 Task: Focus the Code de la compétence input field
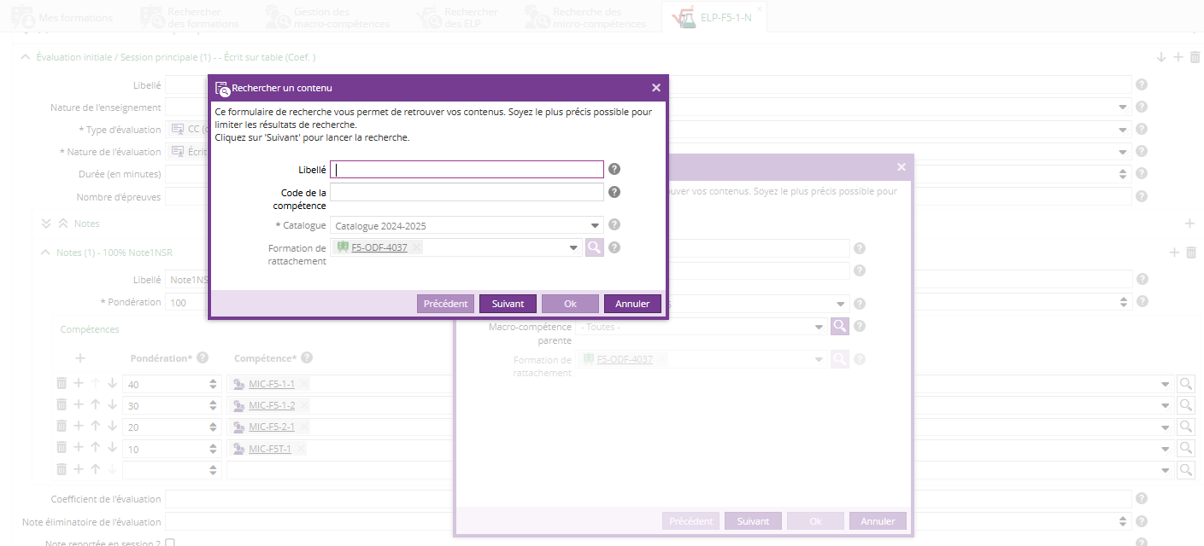click(x=467, y=193)
